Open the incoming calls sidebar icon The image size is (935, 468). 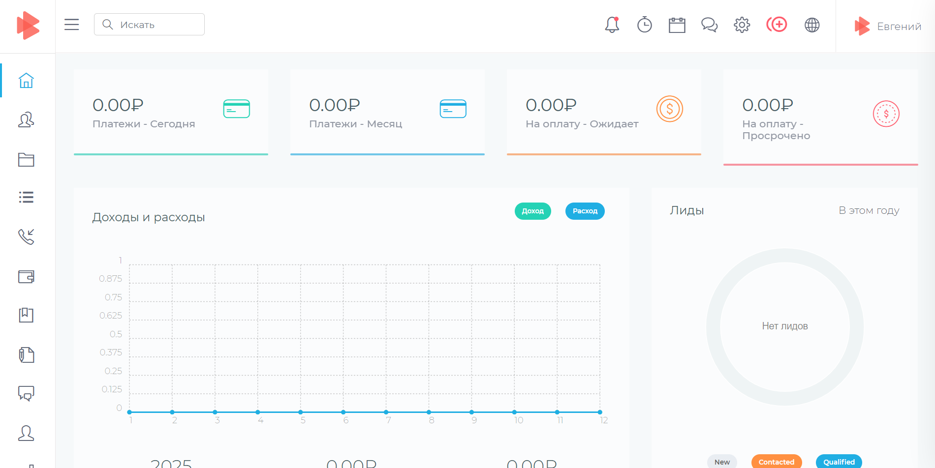(x=26, y=236)
